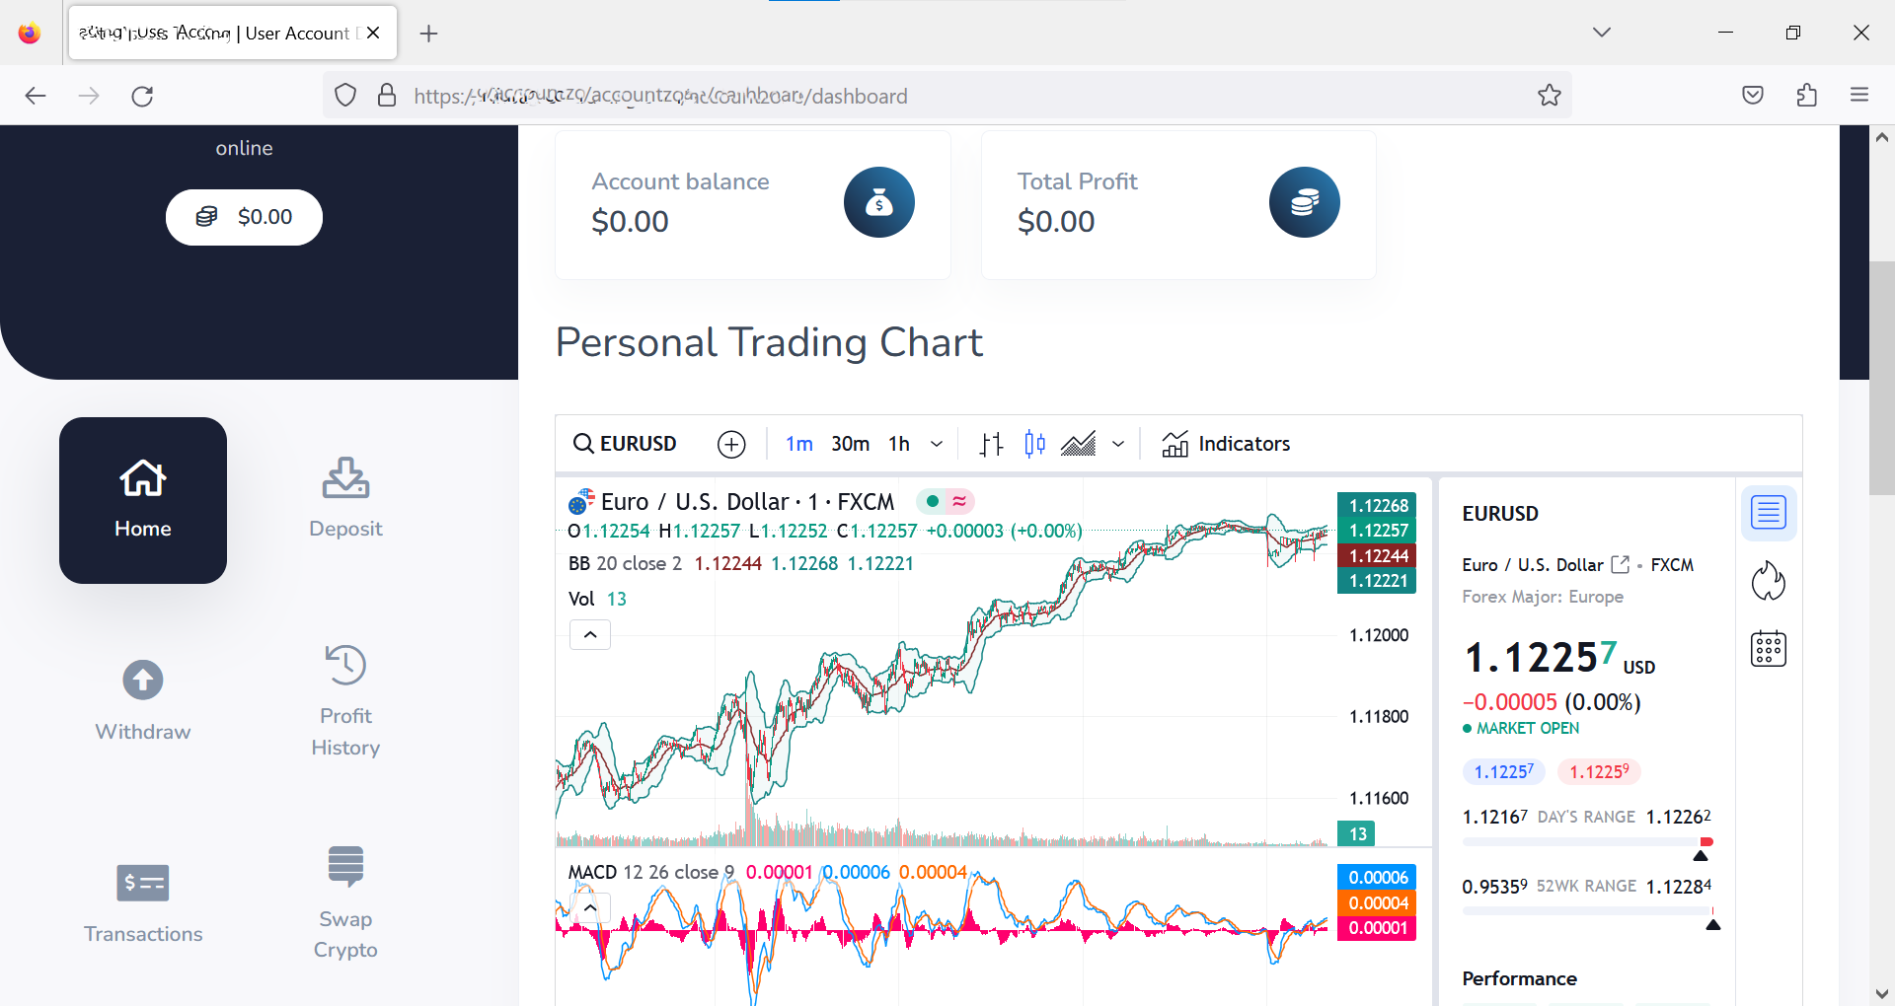Collapse the indicator legend chevron
Viewport: 1895px width, 1006px height.
[590, 635]
